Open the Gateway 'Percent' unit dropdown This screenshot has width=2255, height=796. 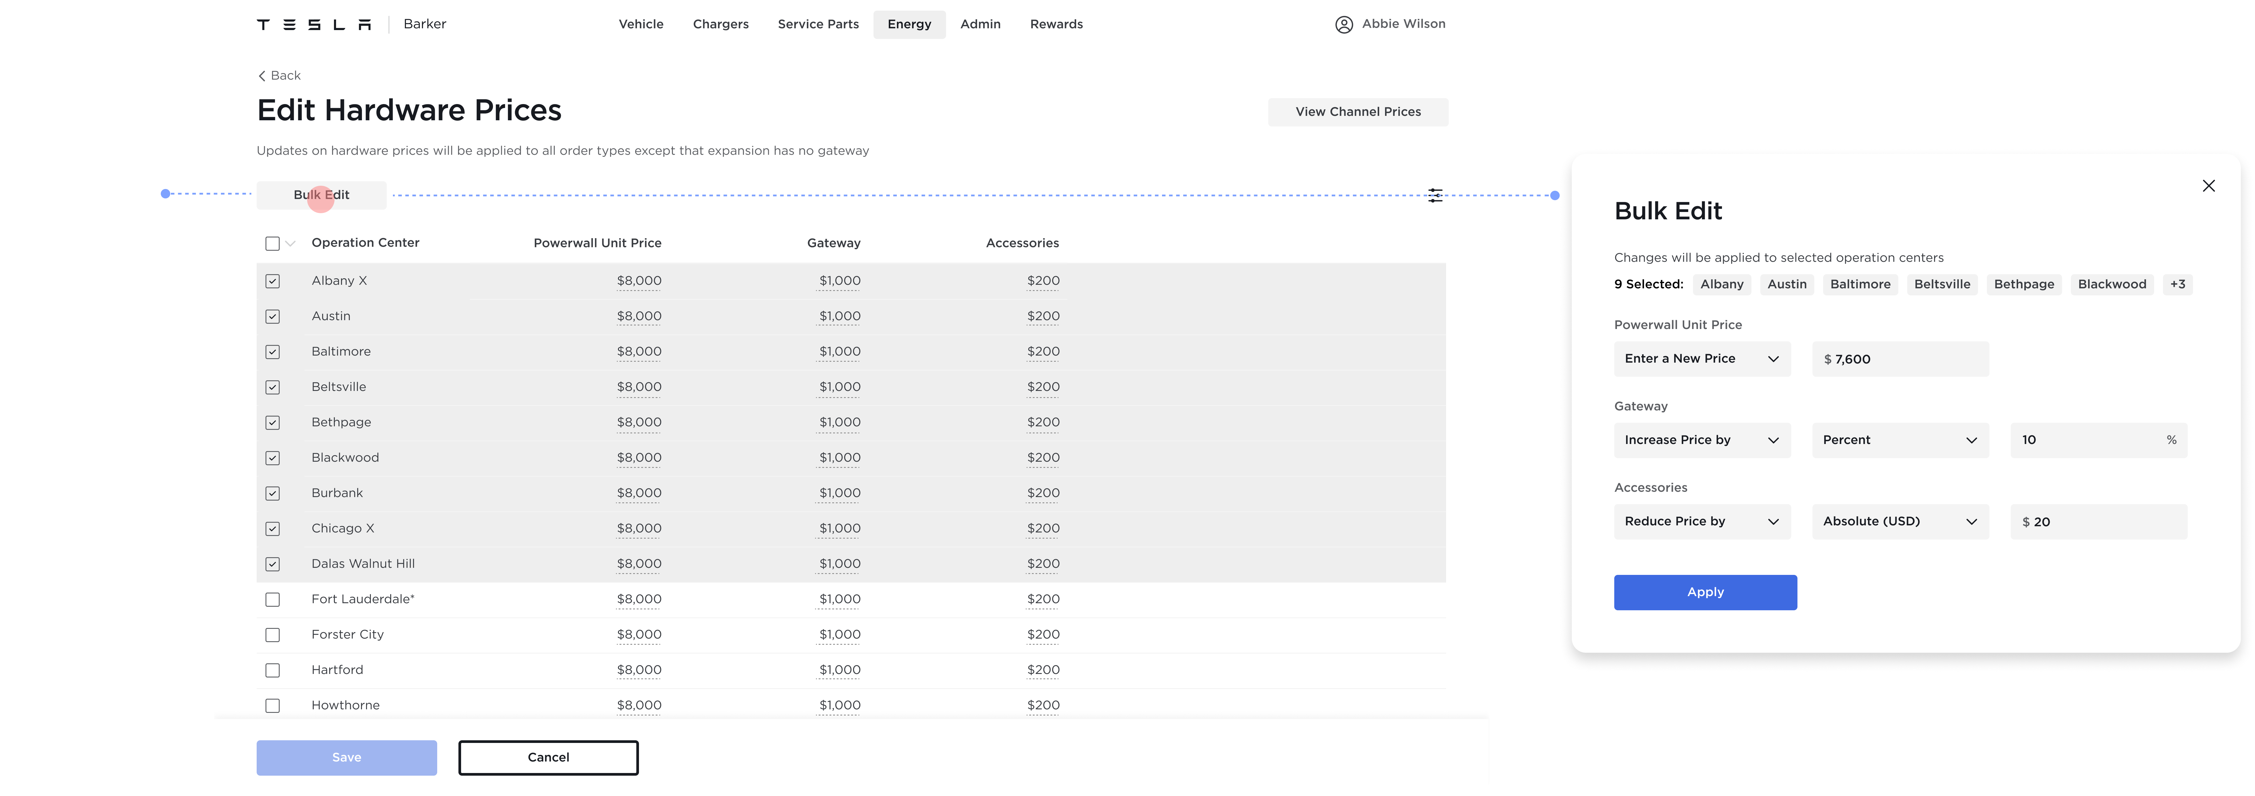click(x=1900, y=440)
